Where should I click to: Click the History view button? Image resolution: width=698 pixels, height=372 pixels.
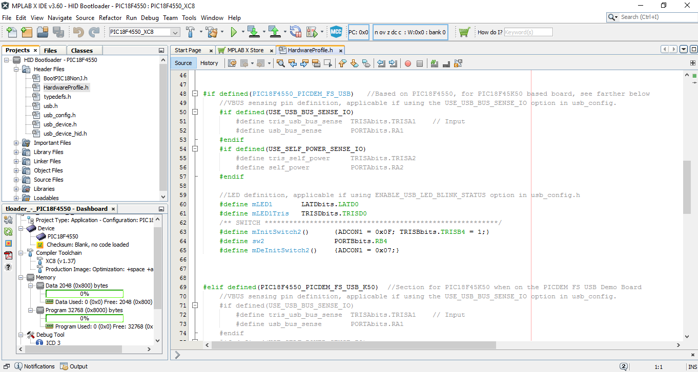coord(209,63)
